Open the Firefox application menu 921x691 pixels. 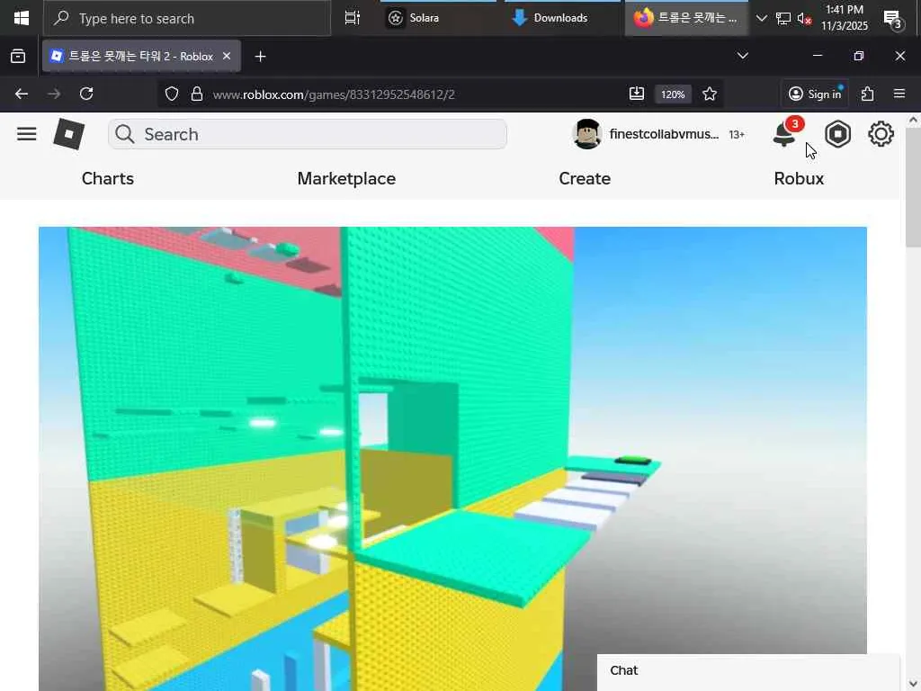click(x=899, y=94)
